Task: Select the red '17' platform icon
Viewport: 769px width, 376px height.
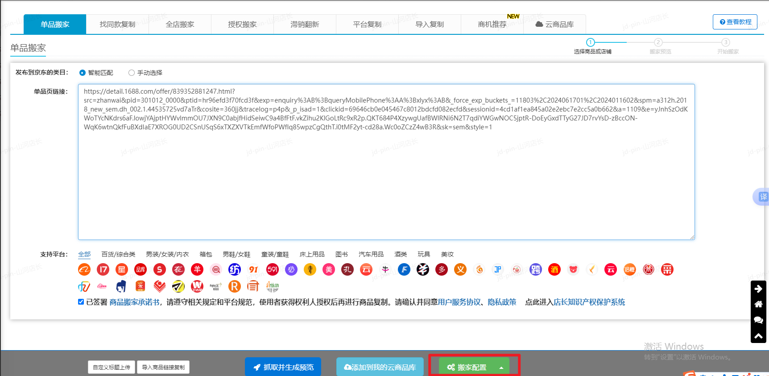Action: [103, 269]
